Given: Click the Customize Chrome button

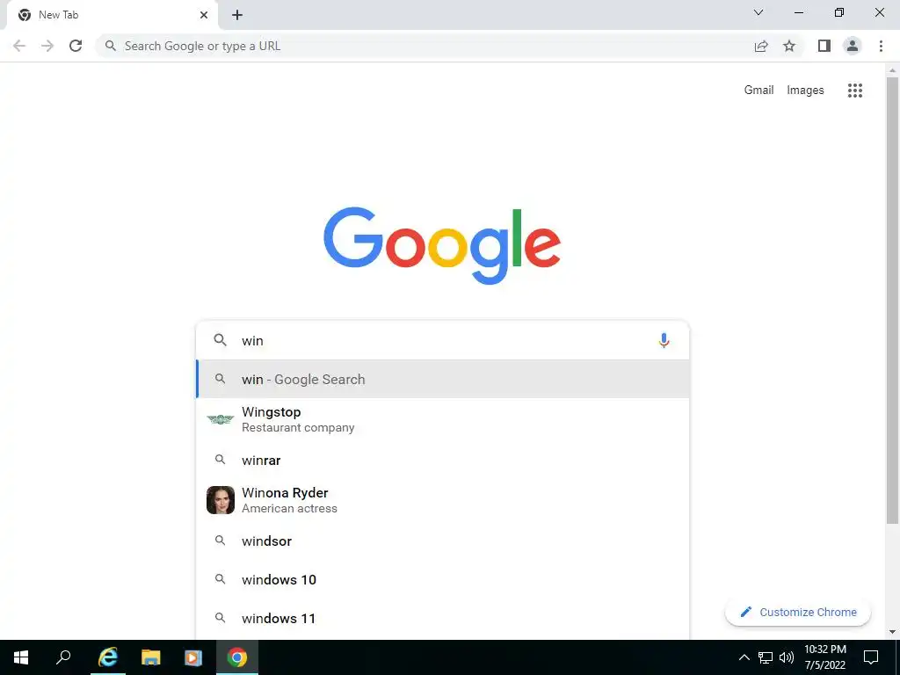Looking at the screenshot, I should tap(798, 612).
